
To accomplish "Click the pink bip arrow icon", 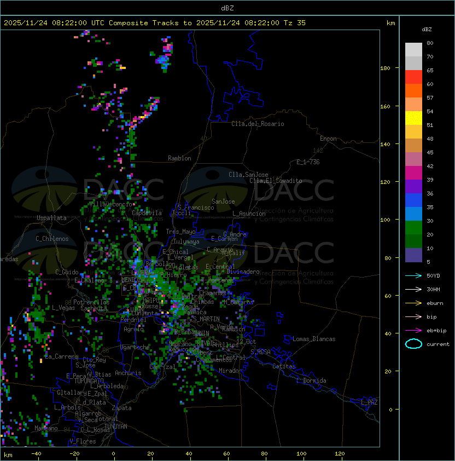I will point(413,316).
